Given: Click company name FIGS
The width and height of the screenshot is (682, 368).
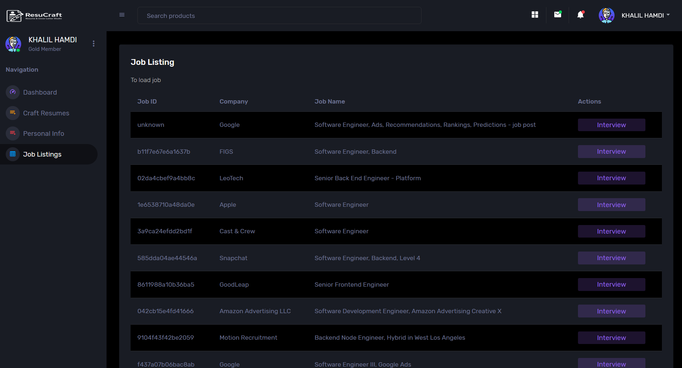Looking at the screenshot, I should click(x=226, y=152).
